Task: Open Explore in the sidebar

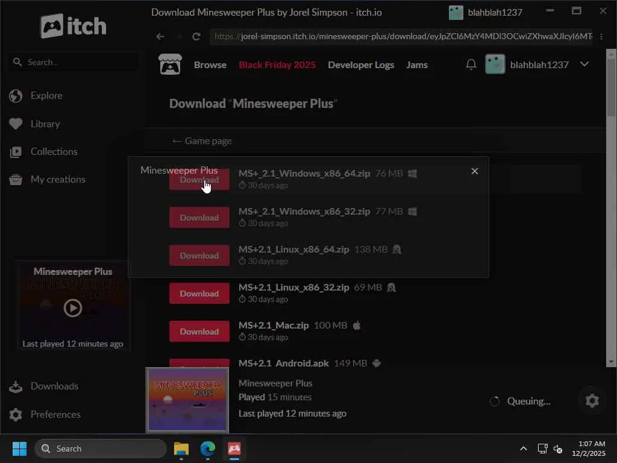Action: (46, 96)
